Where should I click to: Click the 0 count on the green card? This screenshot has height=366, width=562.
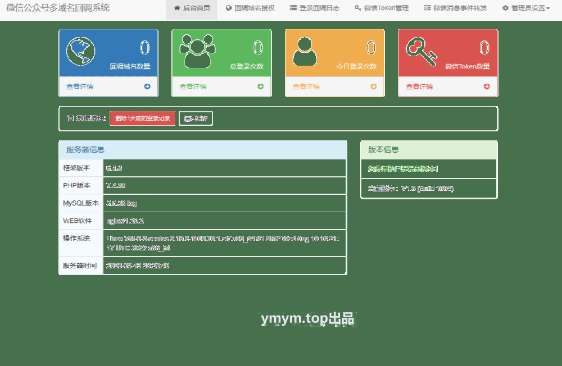258,48
